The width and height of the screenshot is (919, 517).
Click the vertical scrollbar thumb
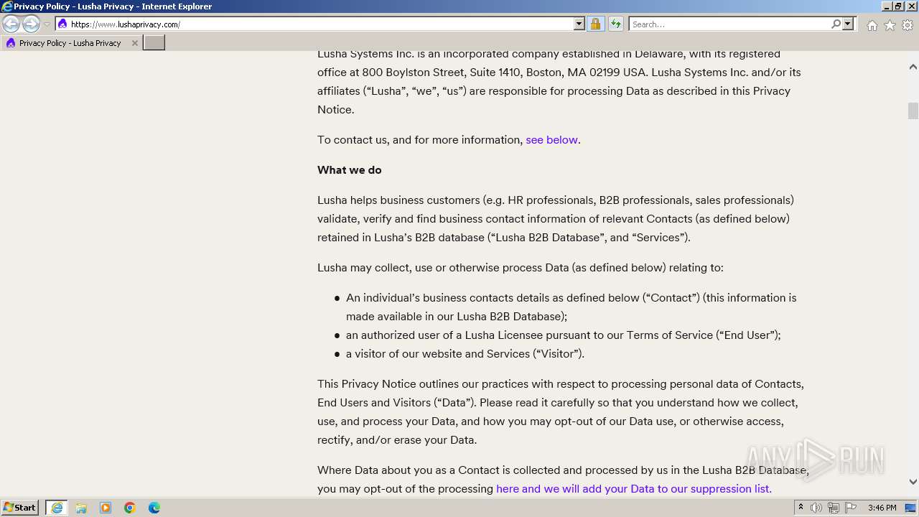point(913,111)
